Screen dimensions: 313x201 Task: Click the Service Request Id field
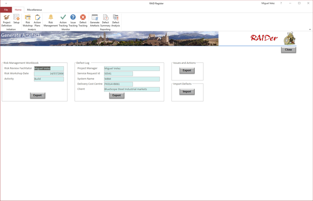118,74
